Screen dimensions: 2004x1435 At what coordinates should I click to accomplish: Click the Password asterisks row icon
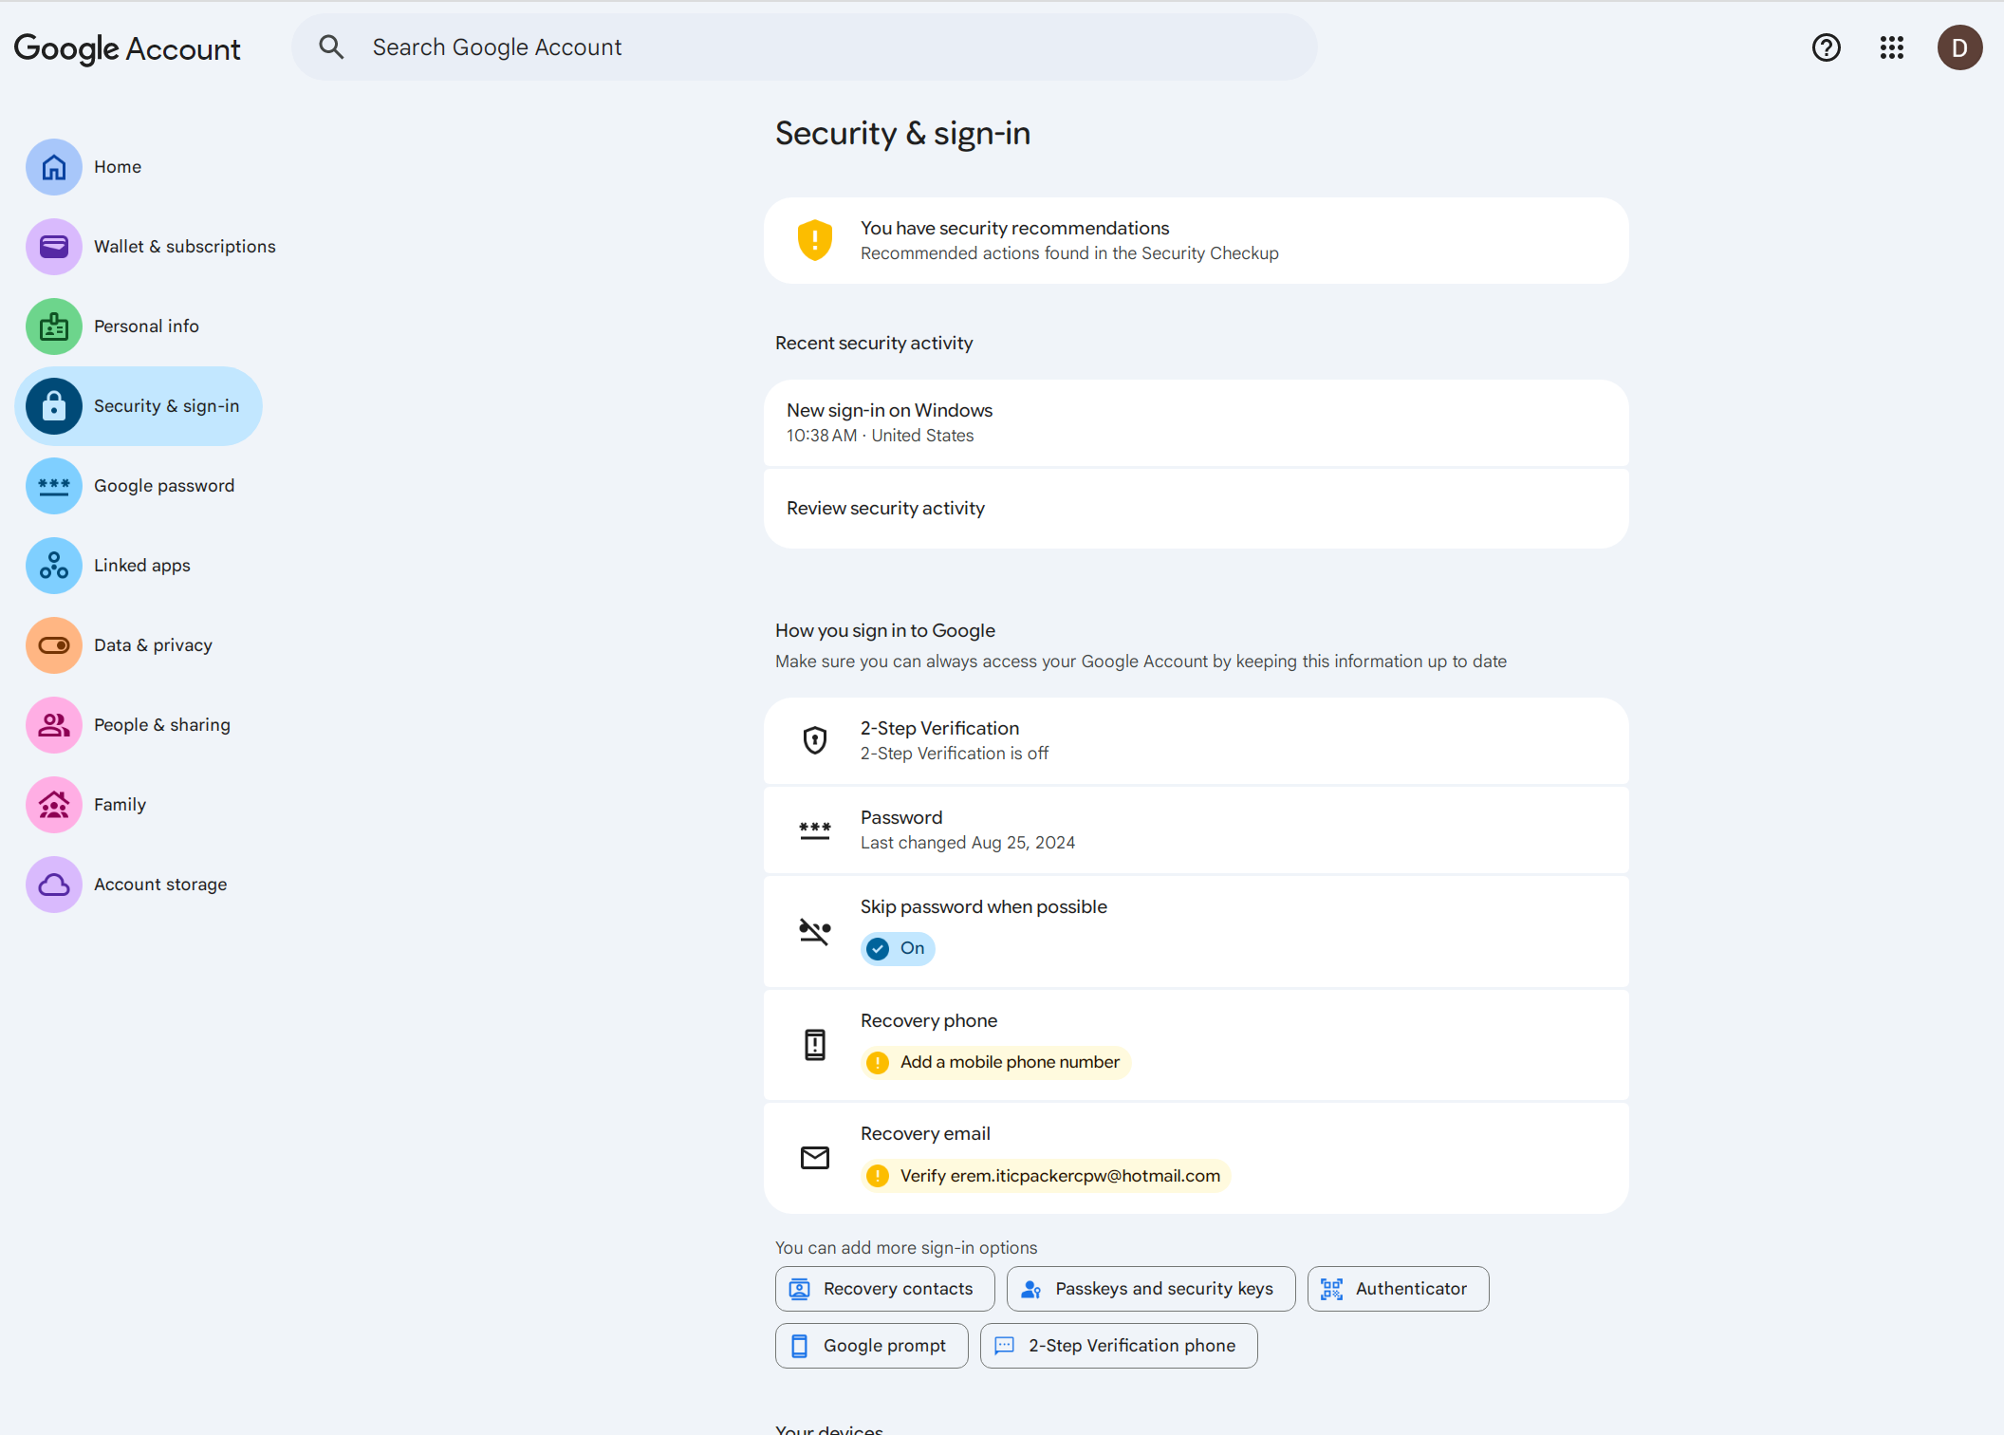815,830
